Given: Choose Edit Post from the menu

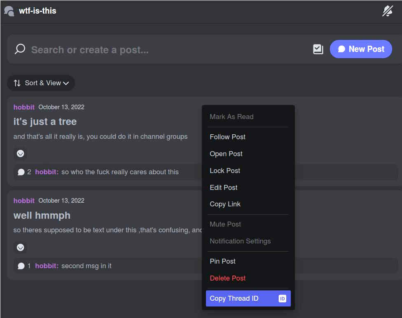Looking at the screenshot, I should coord(224,187).
